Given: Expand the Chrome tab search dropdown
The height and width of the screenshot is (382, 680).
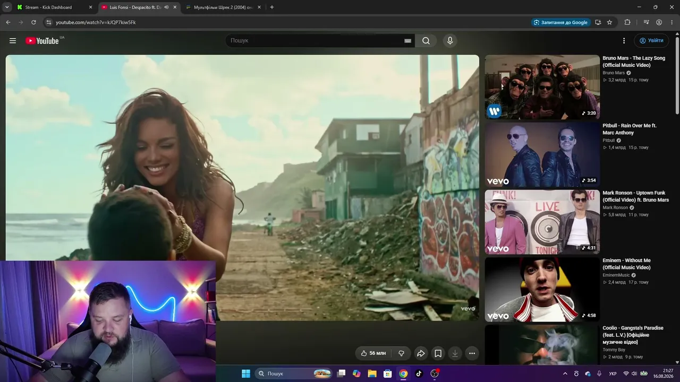Looking at the screenshot, I should coord(7,7).
